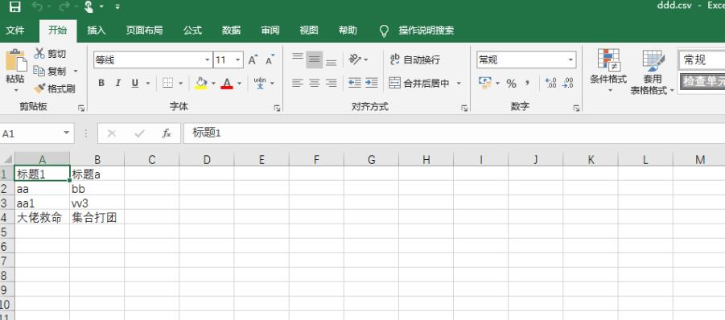Toggle Bold formatting
This screenshot has height=320, width=725.
[101, 83]
